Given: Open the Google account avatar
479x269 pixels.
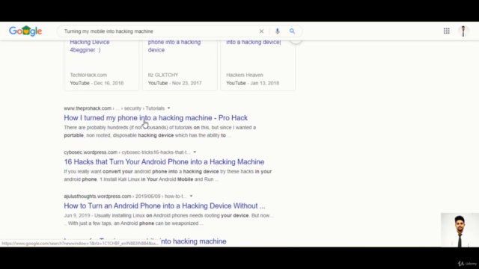Looking at the screenshot, I should pos(463,31).
